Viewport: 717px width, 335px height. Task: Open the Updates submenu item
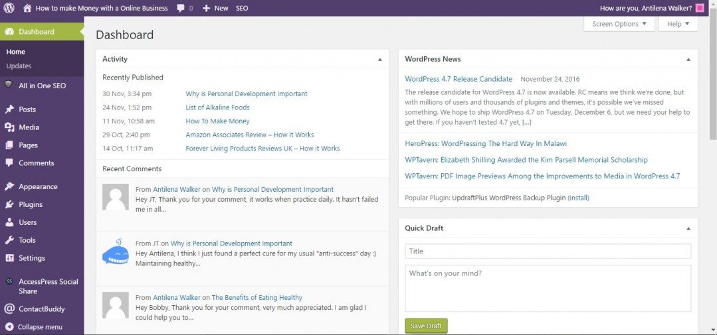pyautogui.click(x=19, y=66)
